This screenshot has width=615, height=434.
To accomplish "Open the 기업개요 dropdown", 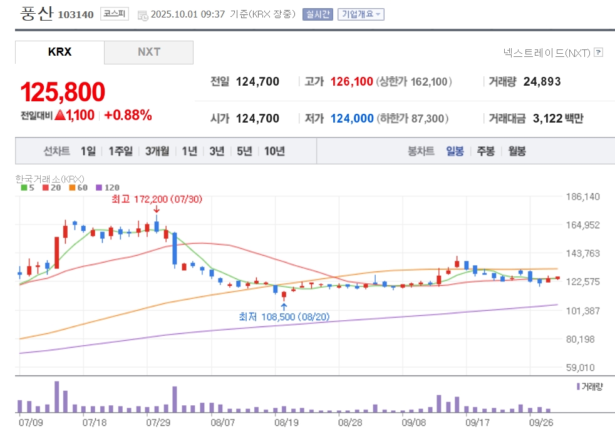I will click(x=361, y=14).
